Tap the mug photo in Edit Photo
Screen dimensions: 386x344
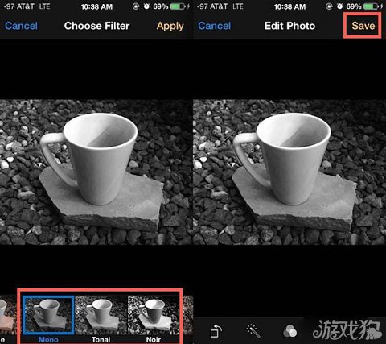tap(289, 172)
